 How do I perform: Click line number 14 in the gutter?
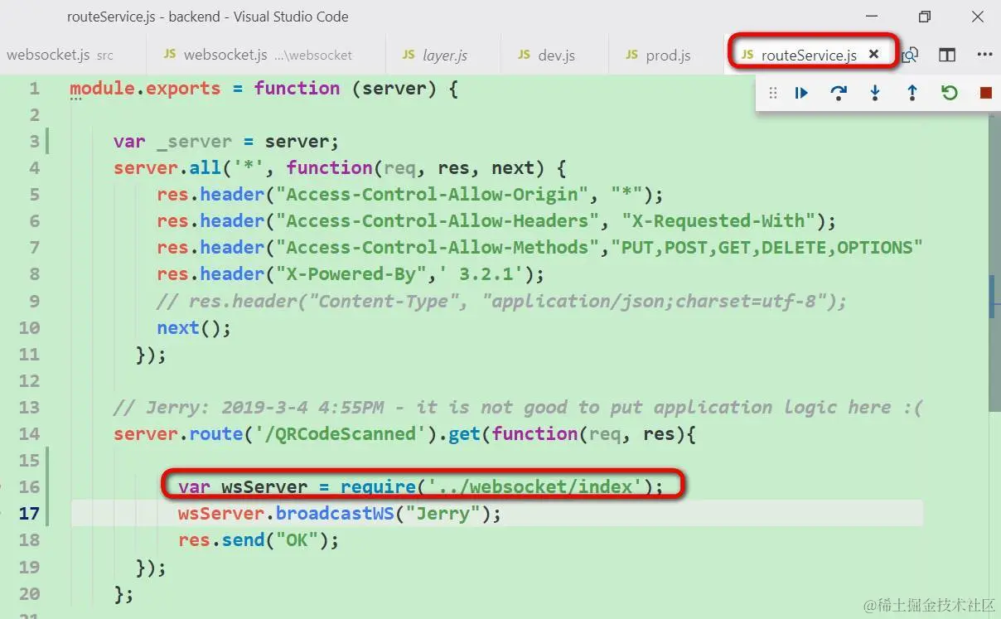[x=29, y=433]
